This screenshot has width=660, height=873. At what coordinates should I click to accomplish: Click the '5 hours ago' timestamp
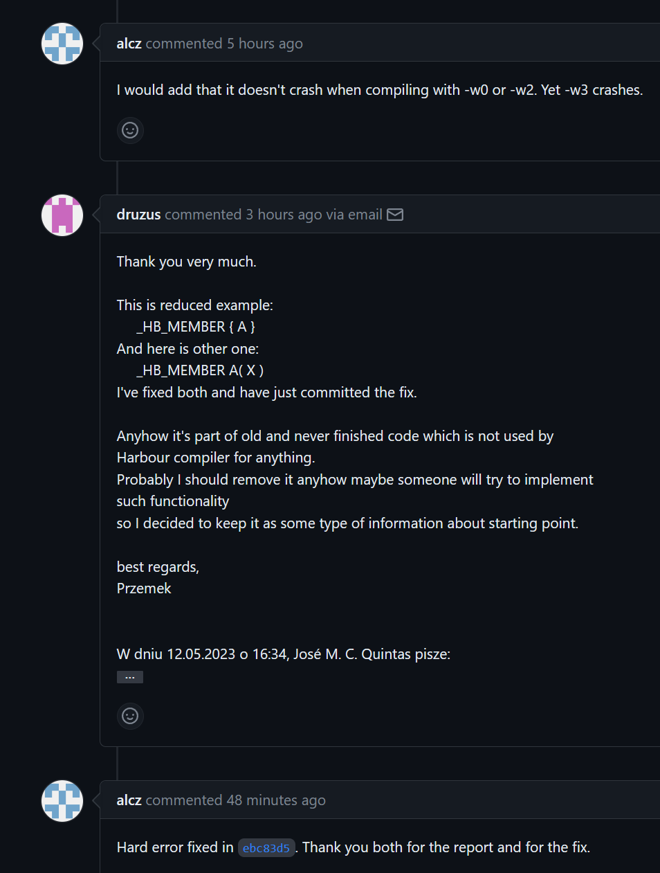[265, 44]
